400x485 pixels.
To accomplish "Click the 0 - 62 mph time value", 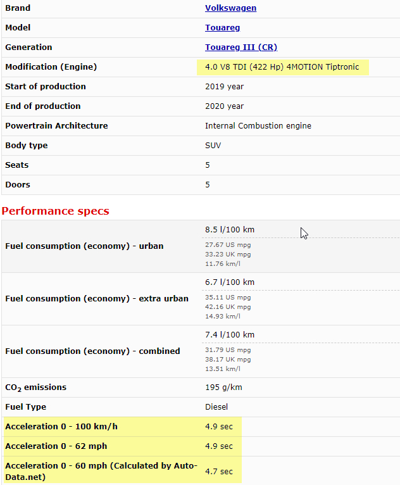I will 219,446.
